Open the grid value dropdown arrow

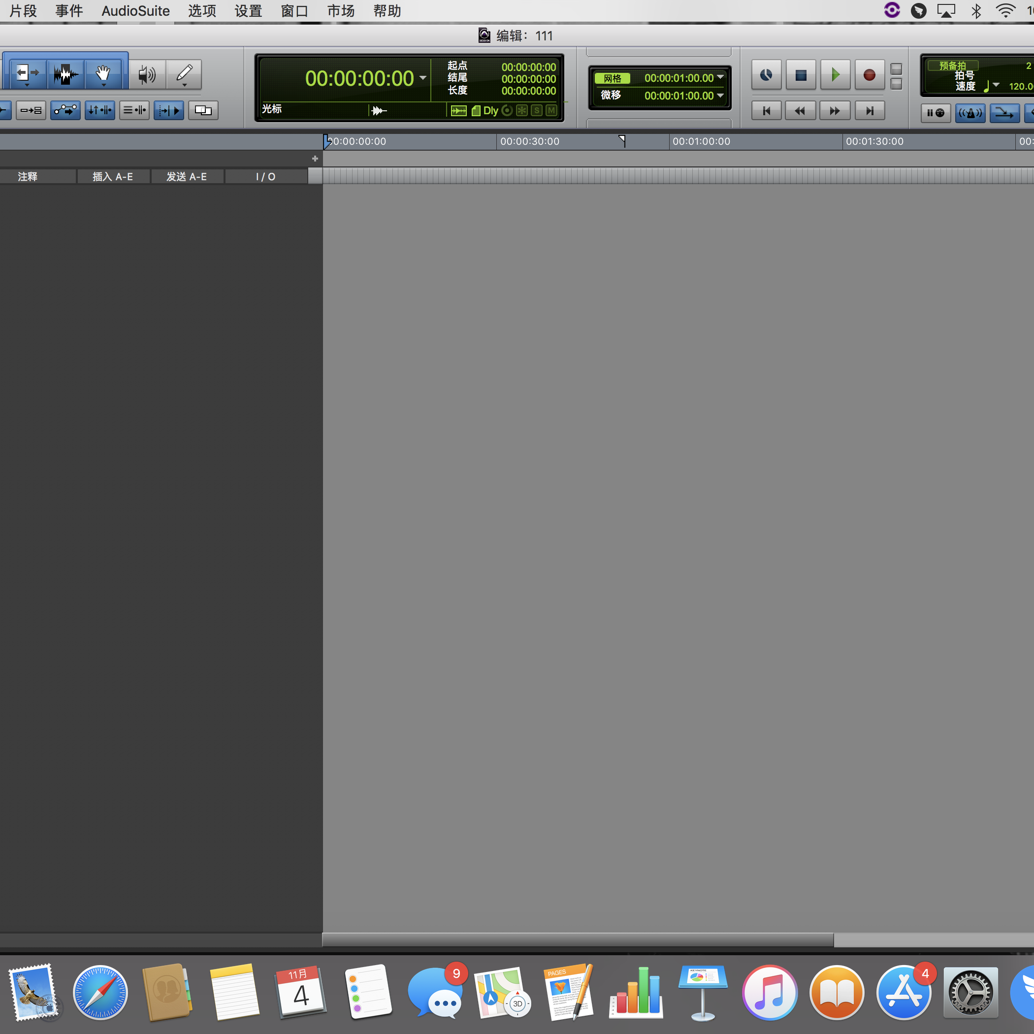pyautogui.click(x=720, y=78)
